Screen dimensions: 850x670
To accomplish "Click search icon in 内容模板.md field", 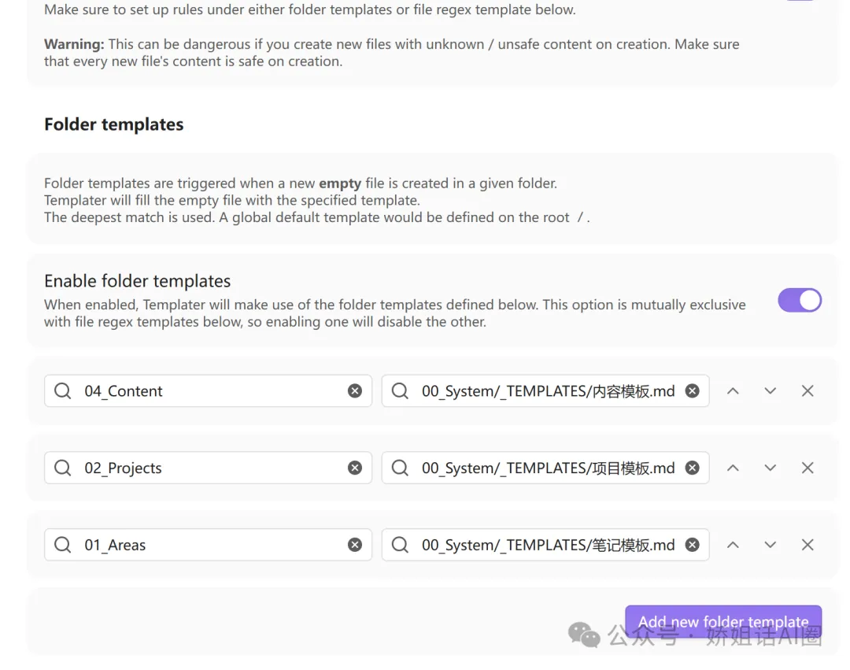I will 400,391.
